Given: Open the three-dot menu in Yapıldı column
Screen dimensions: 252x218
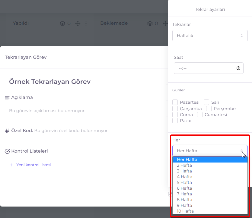Looking at the screenshot, I should pyautogui.click(x=86, y=24).
